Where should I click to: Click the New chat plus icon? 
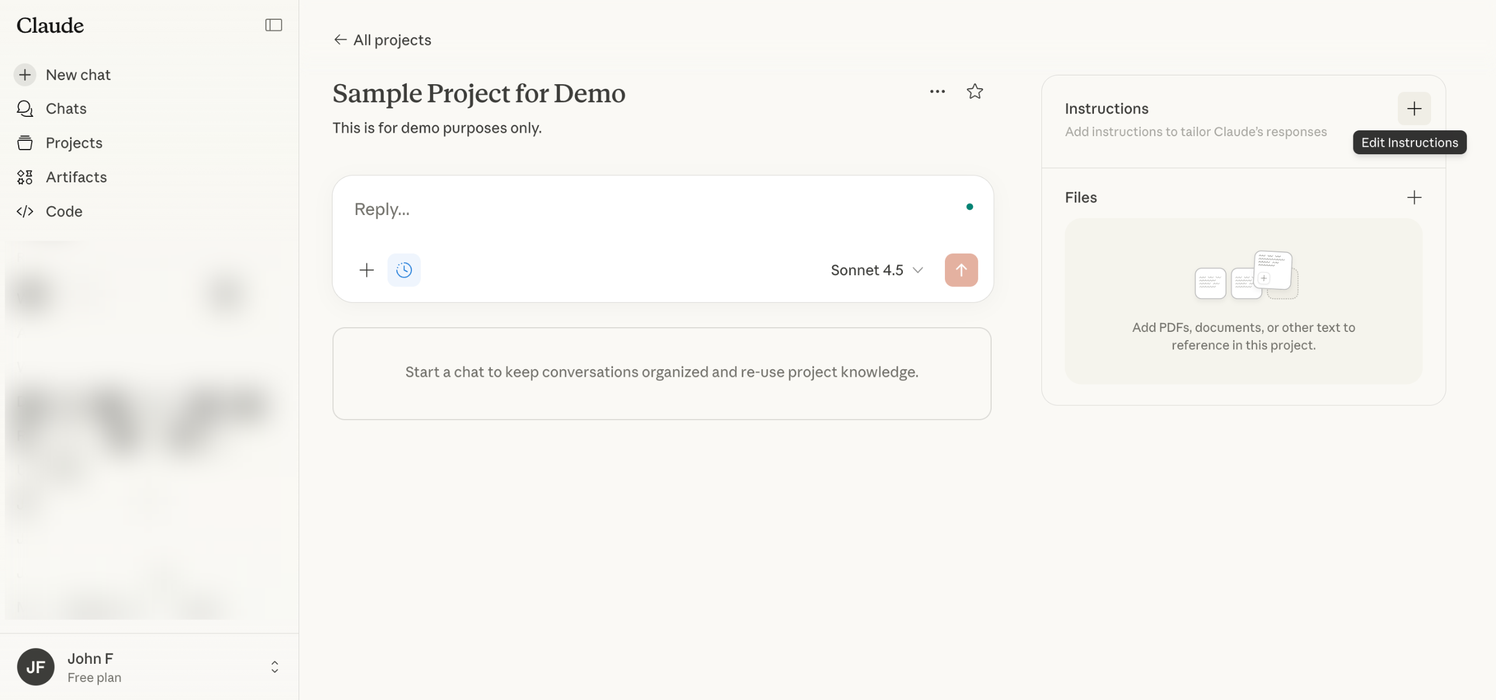tap(25, 75)
